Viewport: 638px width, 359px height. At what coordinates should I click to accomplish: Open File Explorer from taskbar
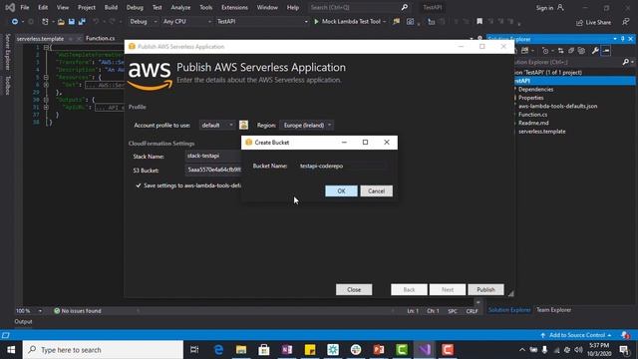pyautogui.click(x=241, y=350)
